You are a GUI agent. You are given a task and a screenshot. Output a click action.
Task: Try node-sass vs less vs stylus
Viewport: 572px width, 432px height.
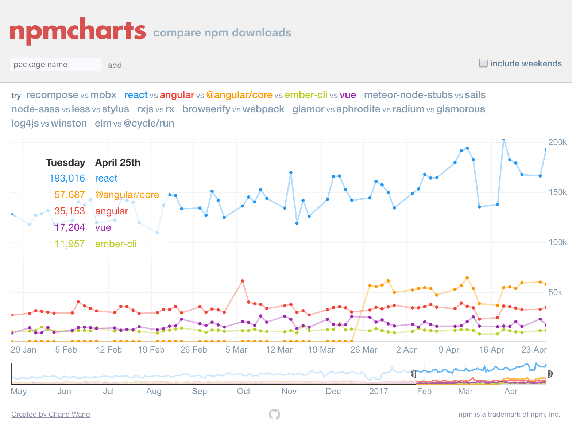tap(70, 109)
